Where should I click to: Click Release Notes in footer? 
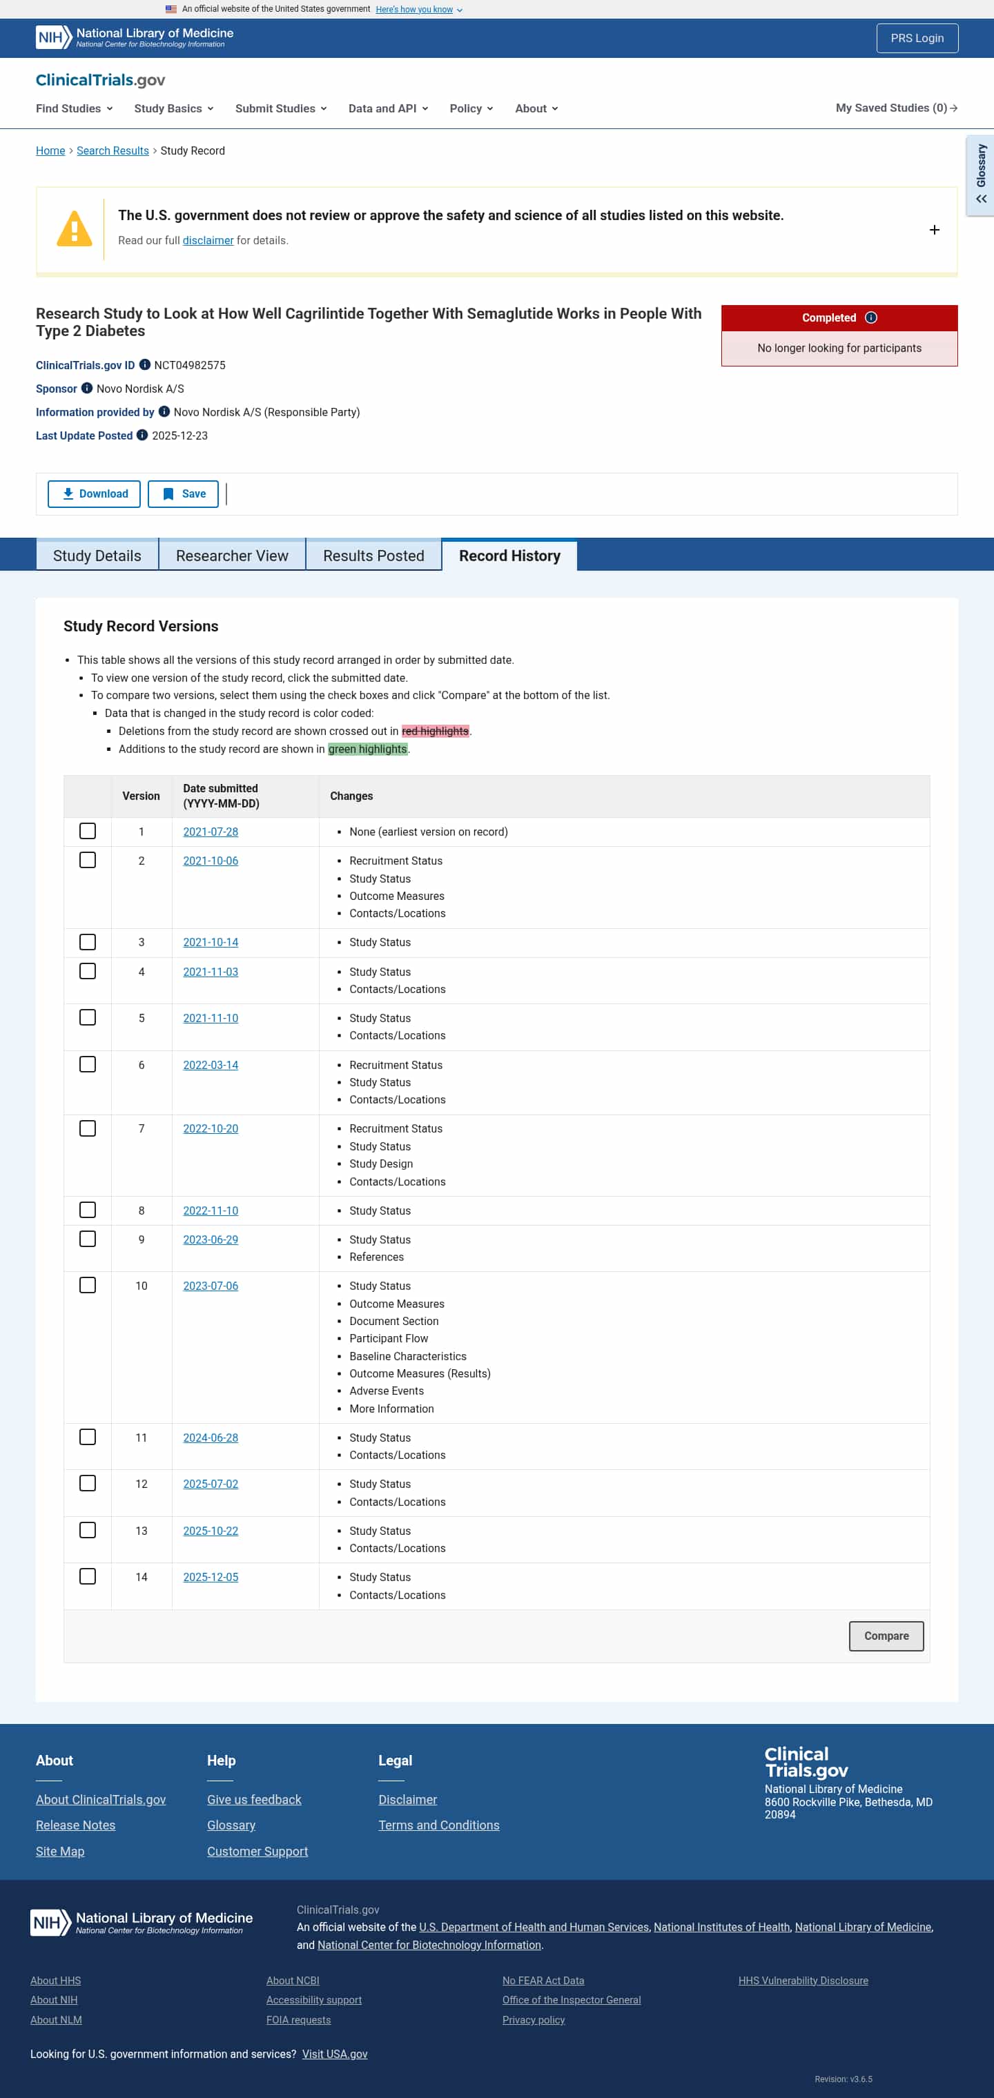click(76, 1825)
